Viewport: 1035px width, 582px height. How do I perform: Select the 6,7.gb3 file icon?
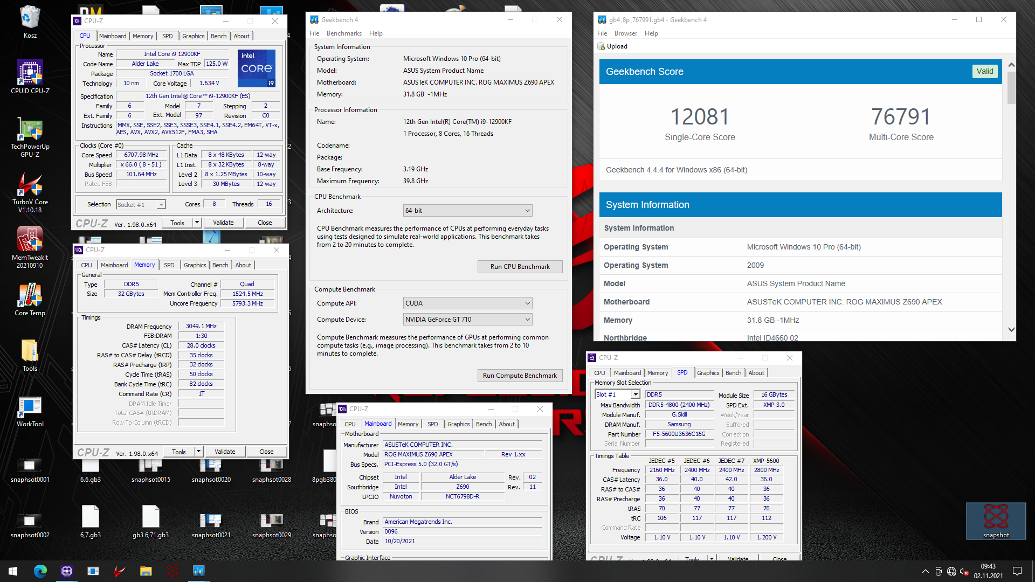click(x=91, y=522)
